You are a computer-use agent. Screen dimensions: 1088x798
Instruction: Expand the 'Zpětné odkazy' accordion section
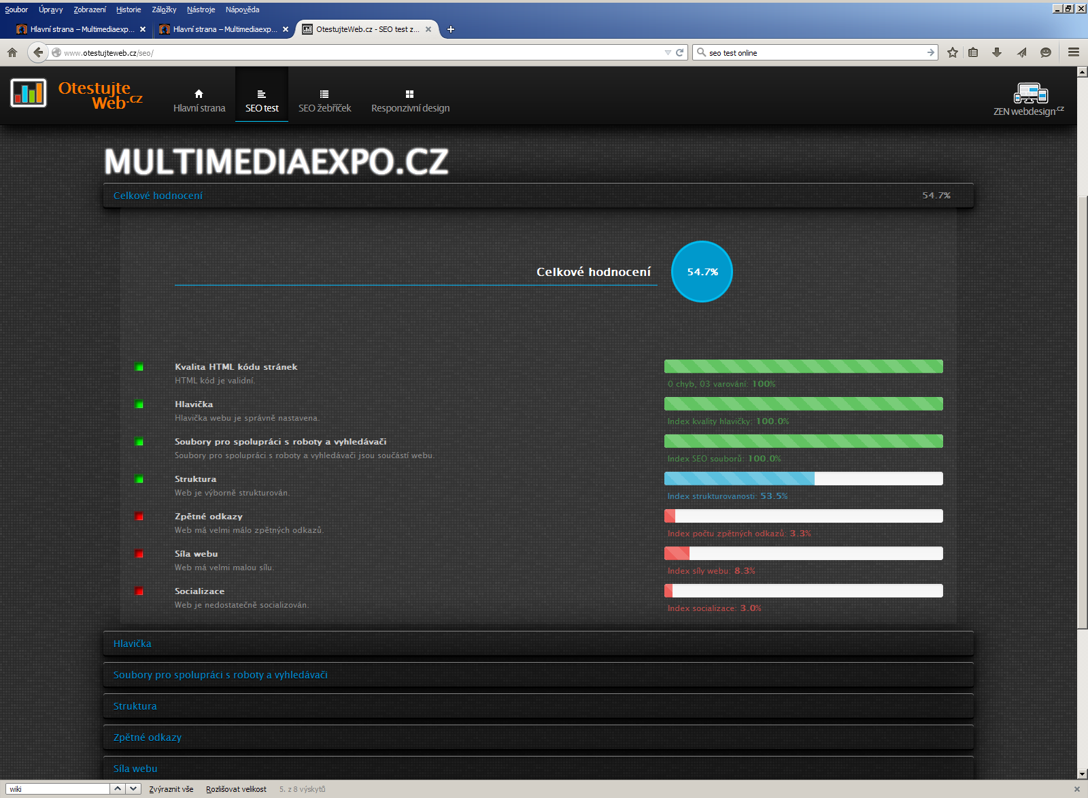(x=148, y=738)
